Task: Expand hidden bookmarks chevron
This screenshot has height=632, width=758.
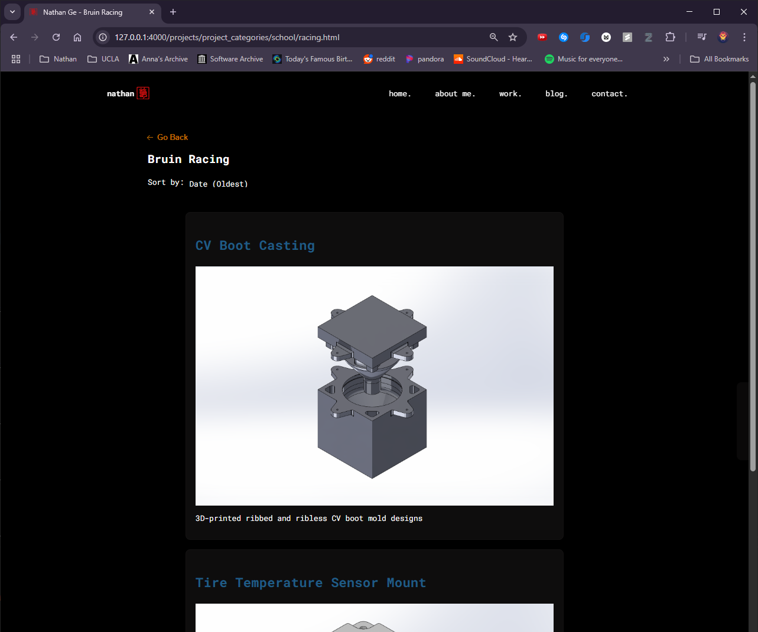Action: (x=666, y=59)
